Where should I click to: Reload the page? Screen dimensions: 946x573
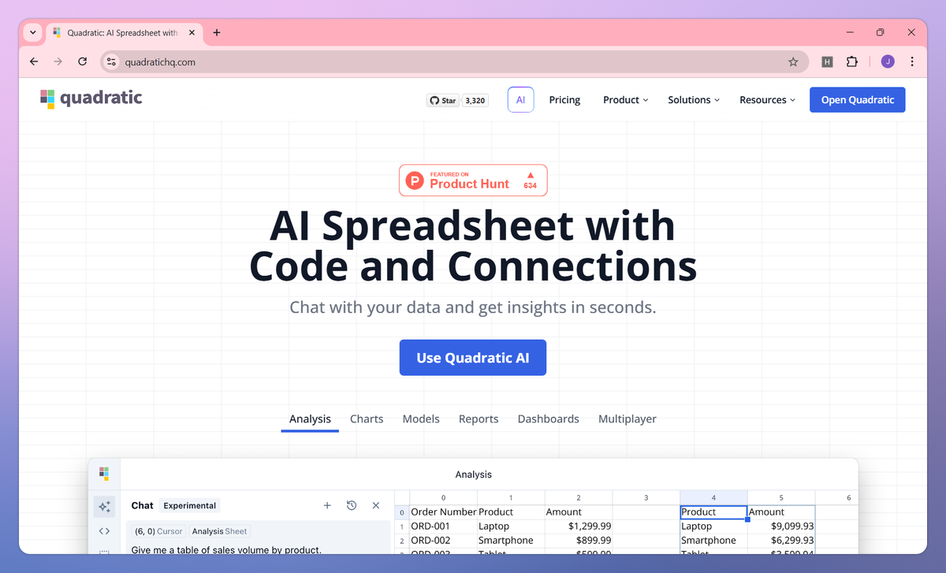(x=82, y=61)
